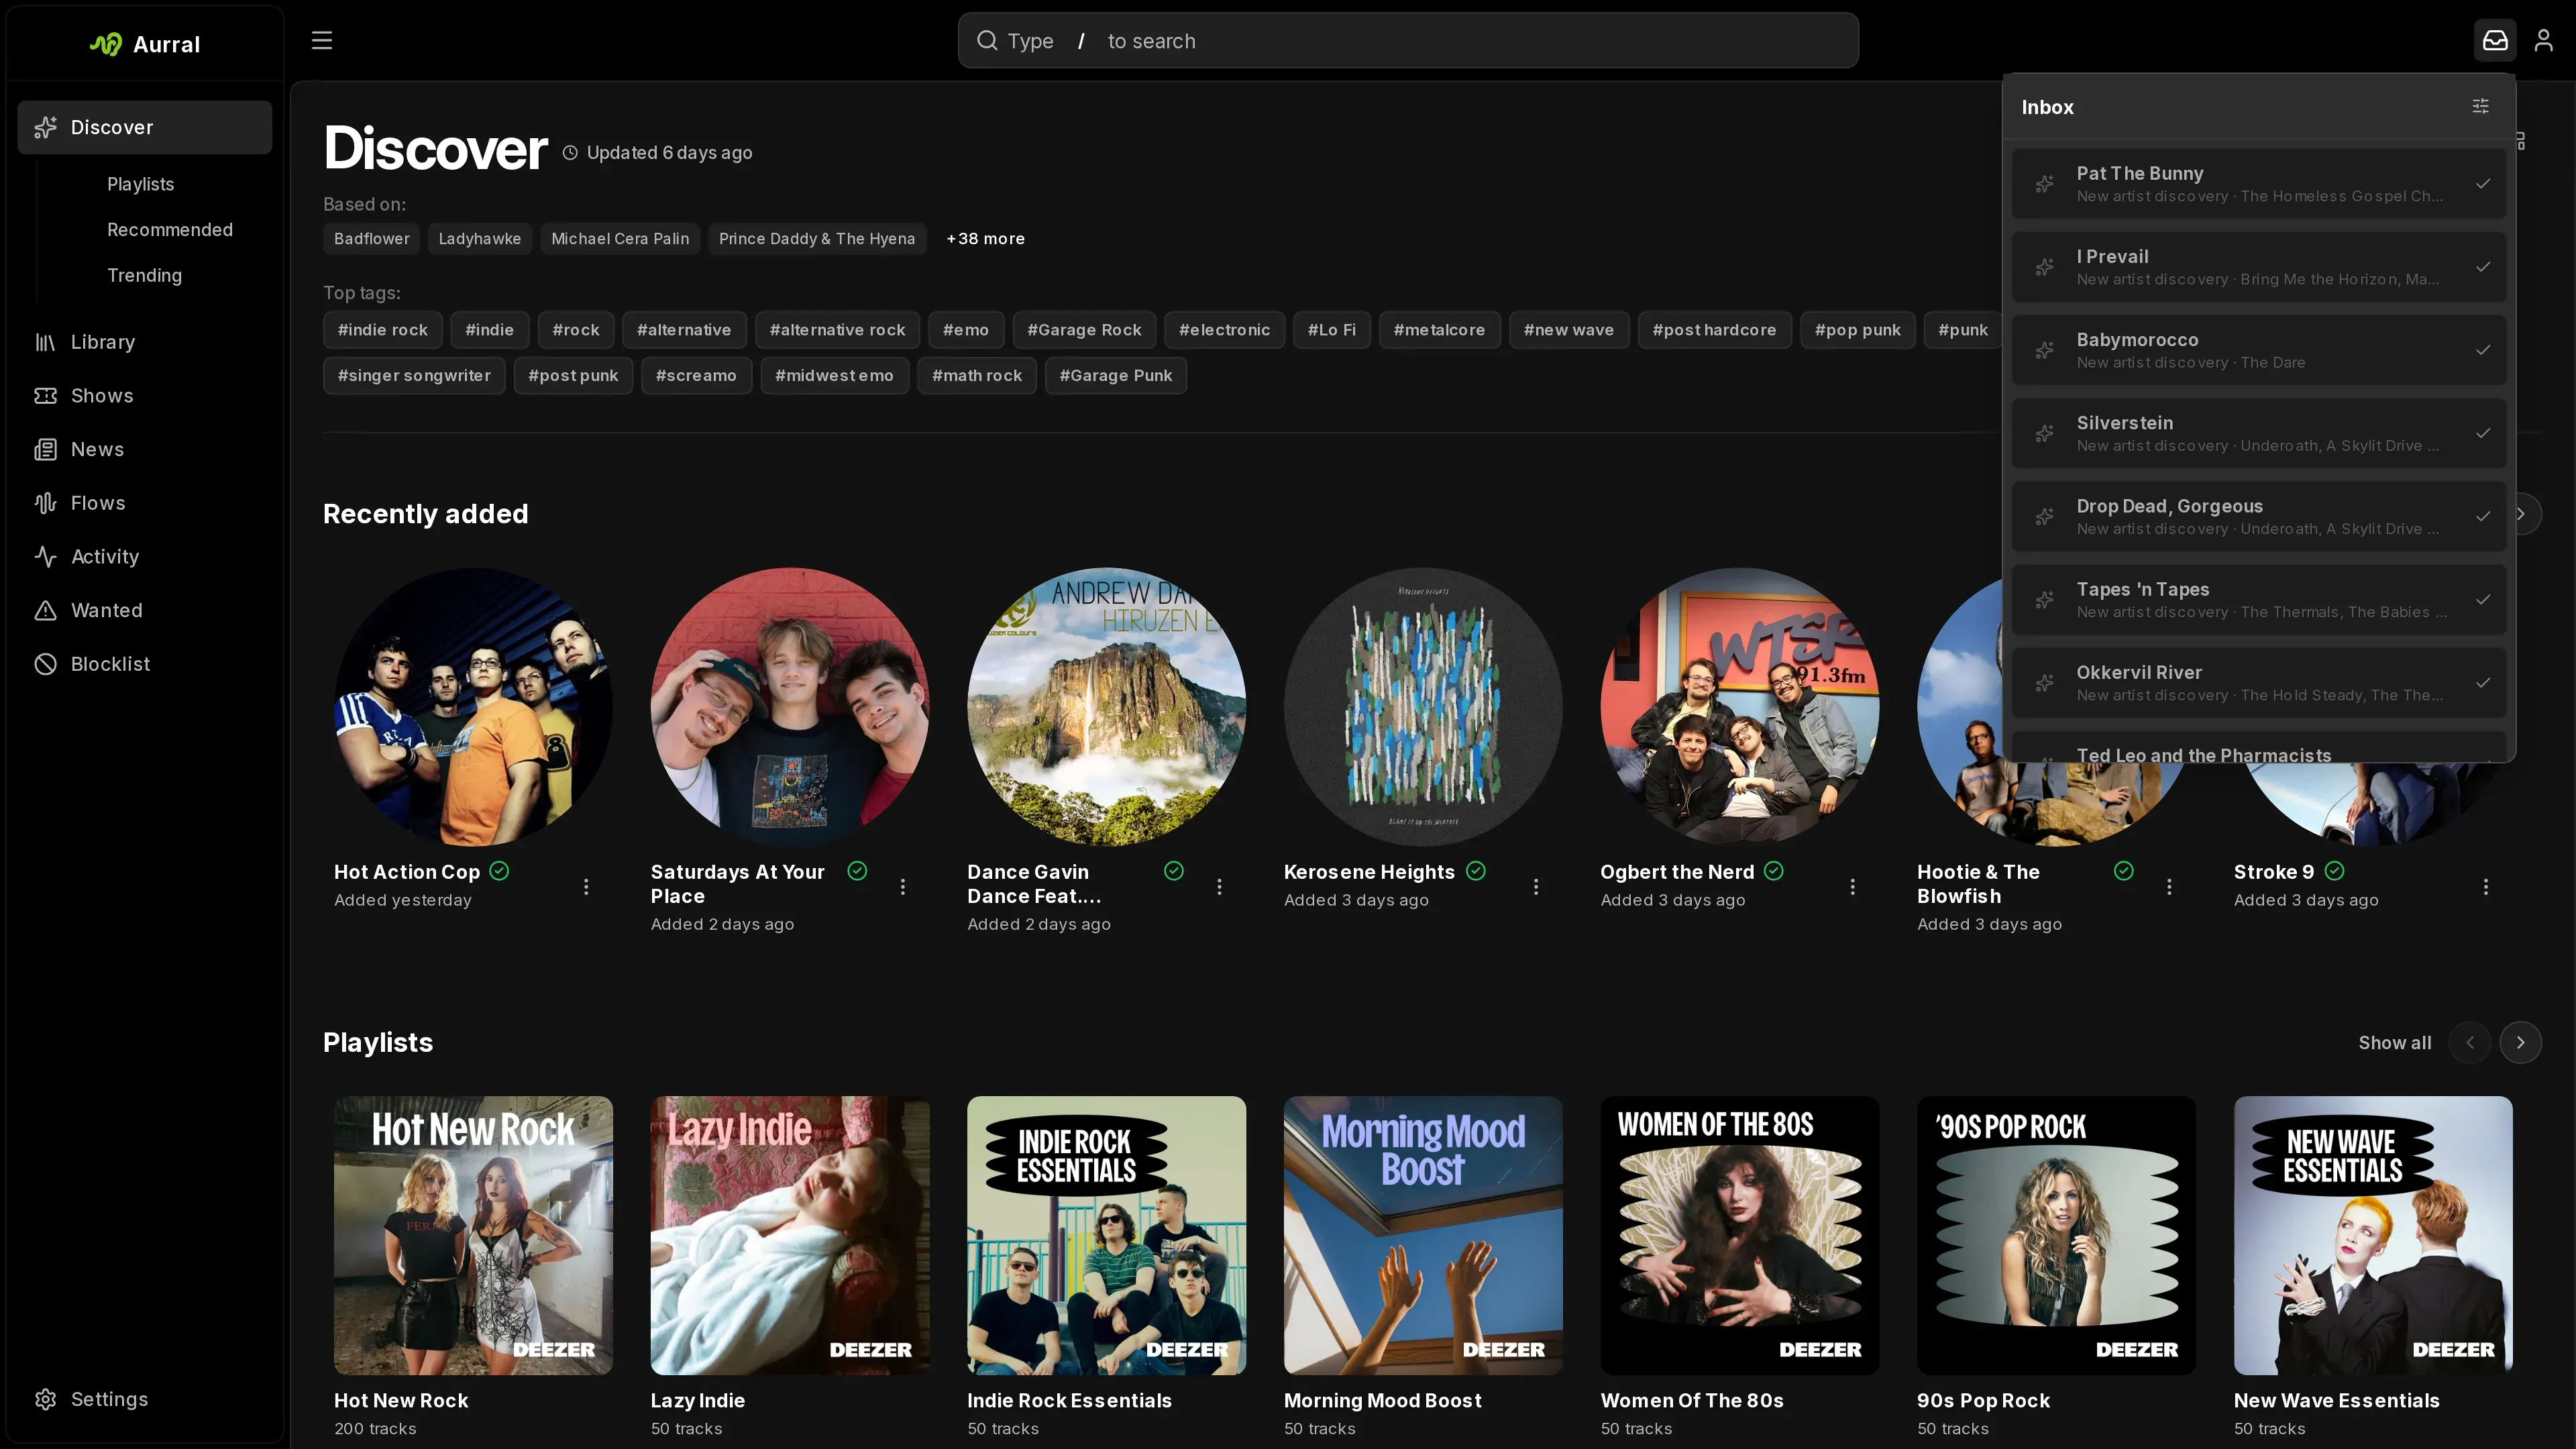The image size is (2576, 1449).
Task: Mark I Prevail notification as read
Action: 2482,267
